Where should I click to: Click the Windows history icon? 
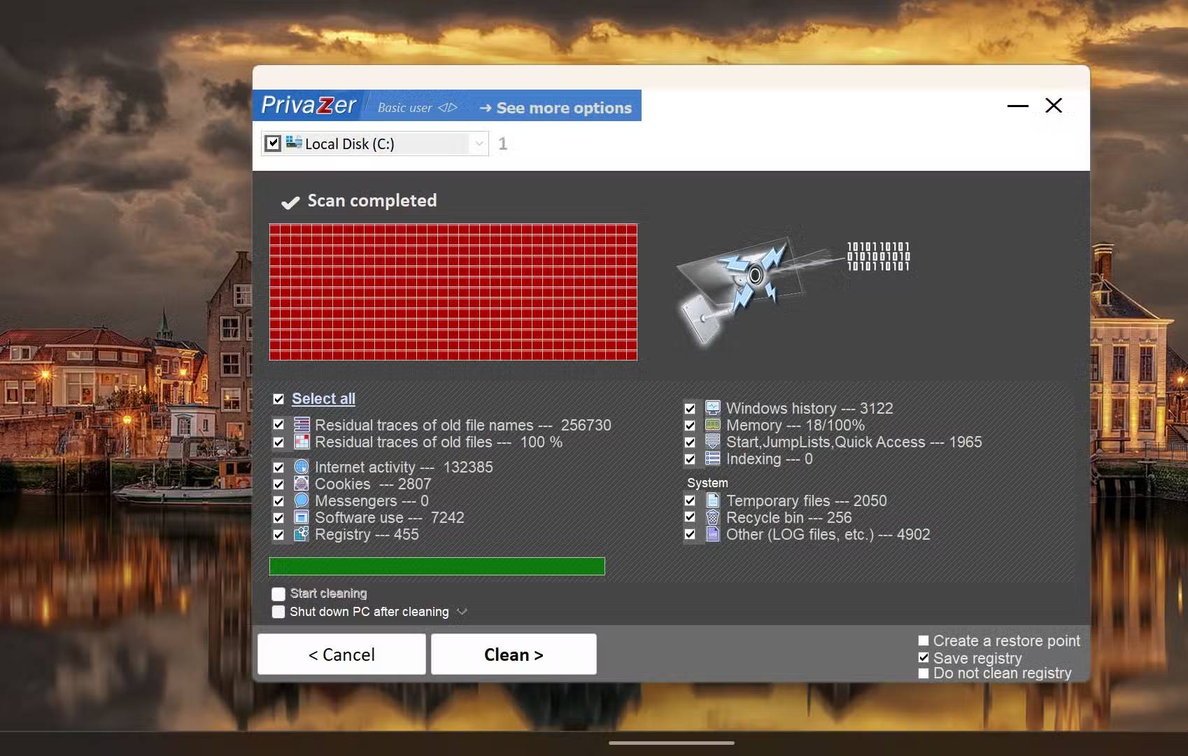pyautogui.click(x=713, y=408)
